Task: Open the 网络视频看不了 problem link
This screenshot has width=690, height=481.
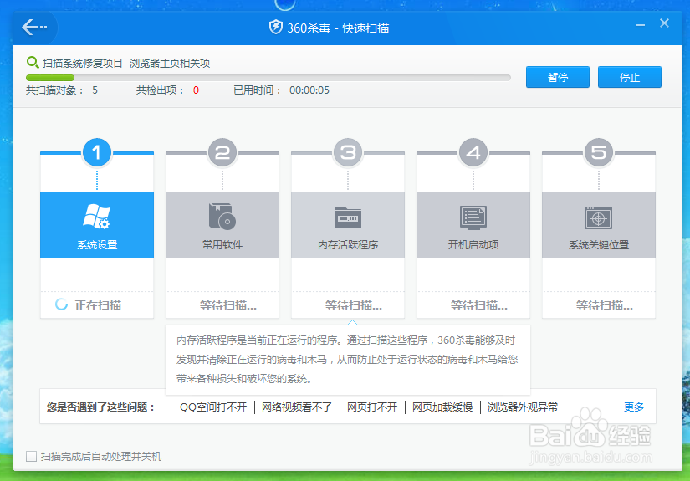Action: tap(297, 407)
